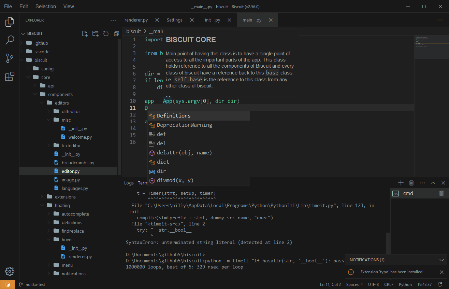This screenshot has width=449, height=289.
Task: Close the __init__.py editor tab
Action: point(229,20)
